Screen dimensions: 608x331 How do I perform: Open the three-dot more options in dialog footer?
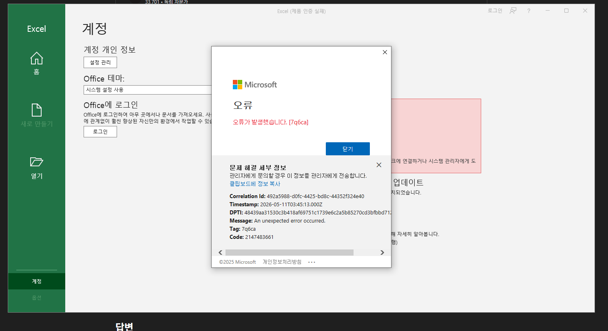(312, 262)
